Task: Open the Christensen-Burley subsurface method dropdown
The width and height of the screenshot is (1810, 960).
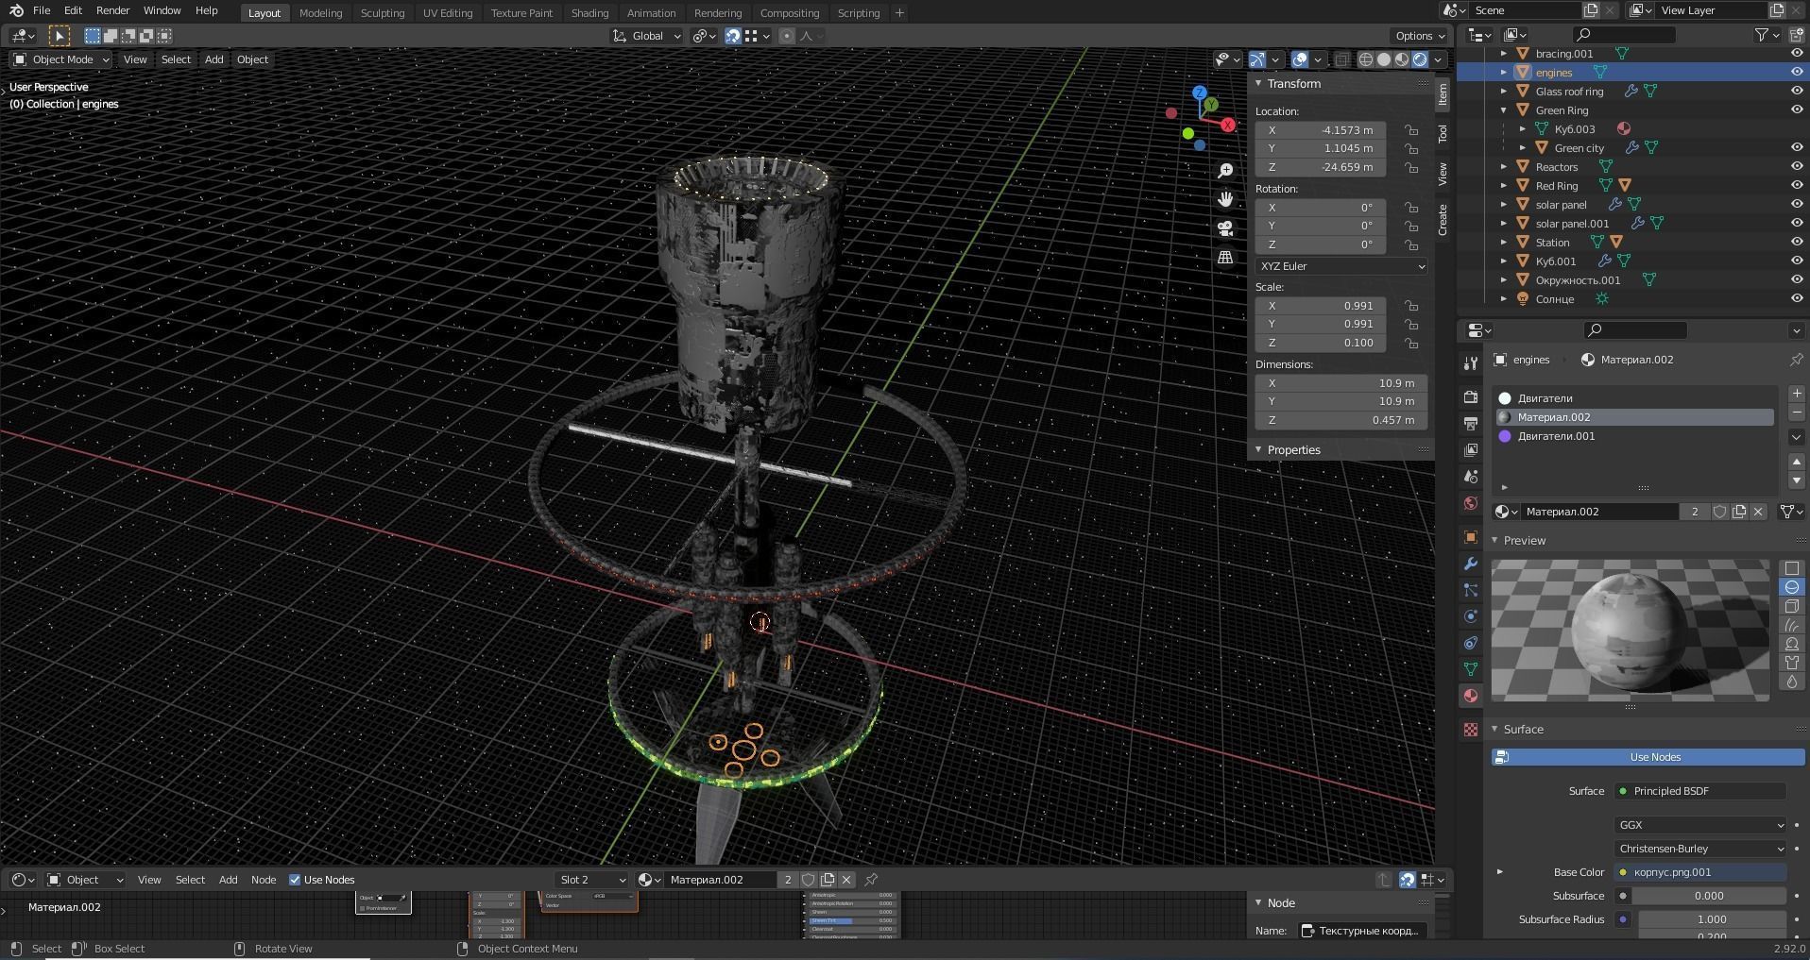Action: tap(1700, 849)
